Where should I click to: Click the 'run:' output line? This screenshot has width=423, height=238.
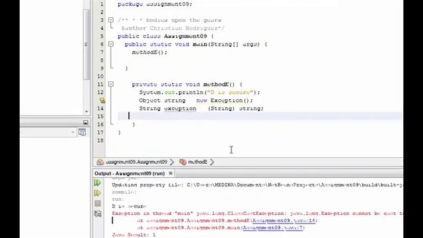(x=118, y=199)
